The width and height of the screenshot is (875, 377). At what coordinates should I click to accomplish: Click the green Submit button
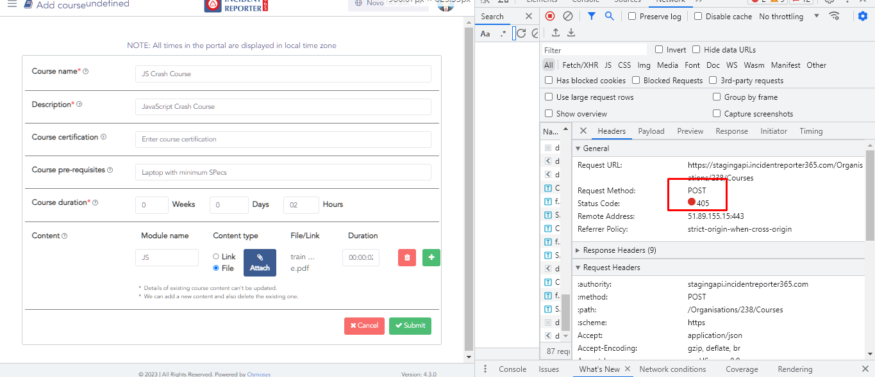(x=410, y=326)
